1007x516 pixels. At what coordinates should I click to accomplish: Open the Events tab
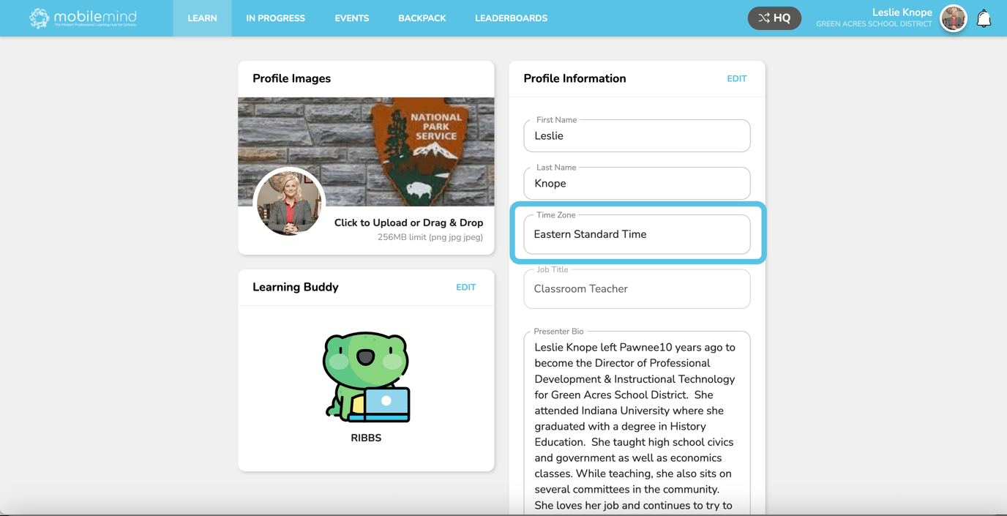tap(352, 18)
